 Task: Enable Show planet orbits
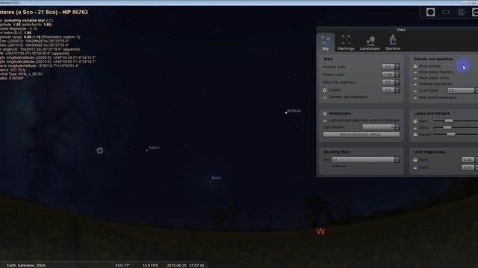click(x=415, y=77)
